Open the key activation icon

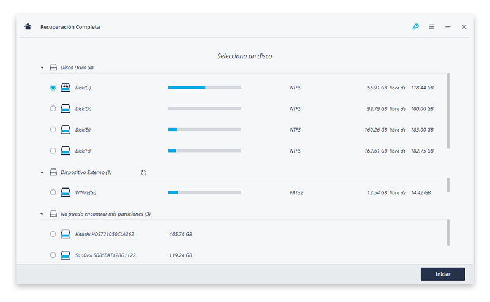click(415, 26)
